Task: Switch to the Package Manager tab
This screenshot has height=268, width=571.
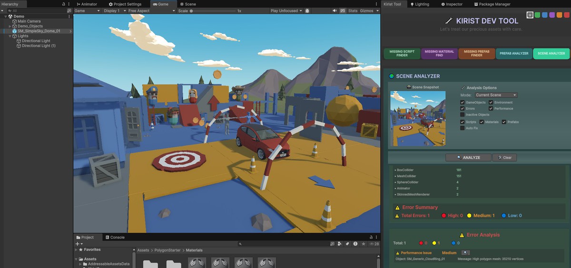Action: click(492, 4)
